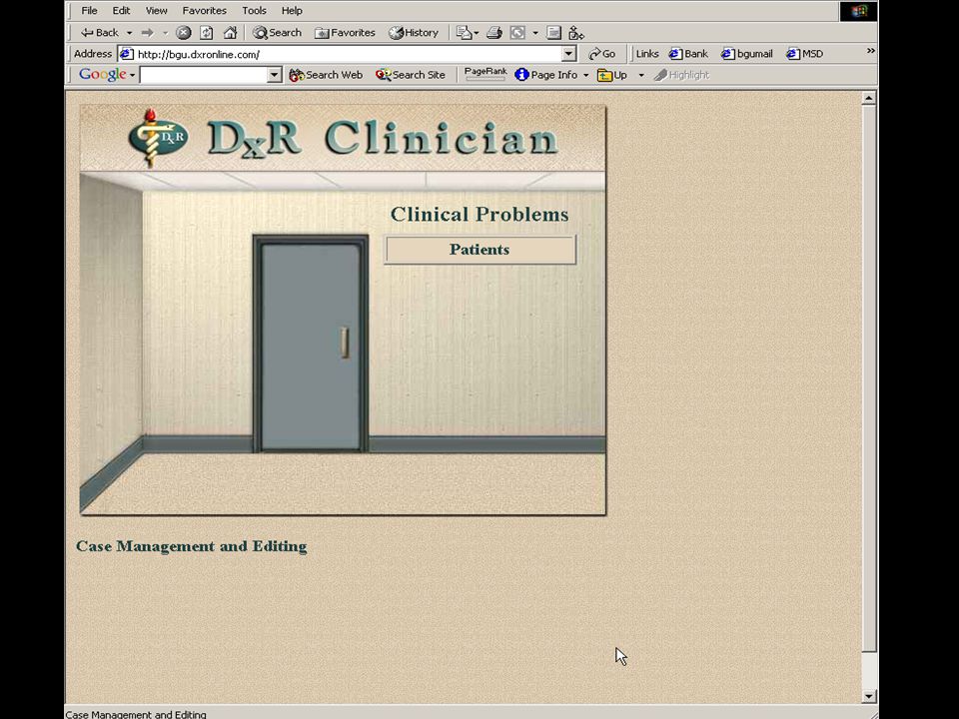
Task: Expand the Links bar overflow chevron
Action: pyautogui.click(x=871, y=51)
